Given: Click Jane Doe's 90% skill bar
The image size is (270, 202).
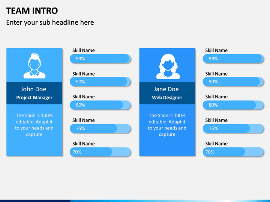Looking at the screenshot, I should (x=233, y=82).
